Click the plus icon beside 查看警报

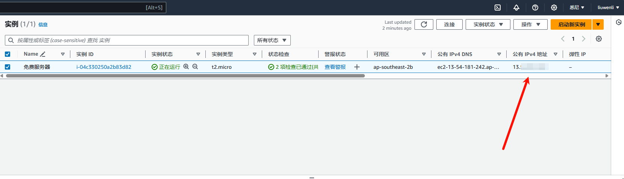357,67
